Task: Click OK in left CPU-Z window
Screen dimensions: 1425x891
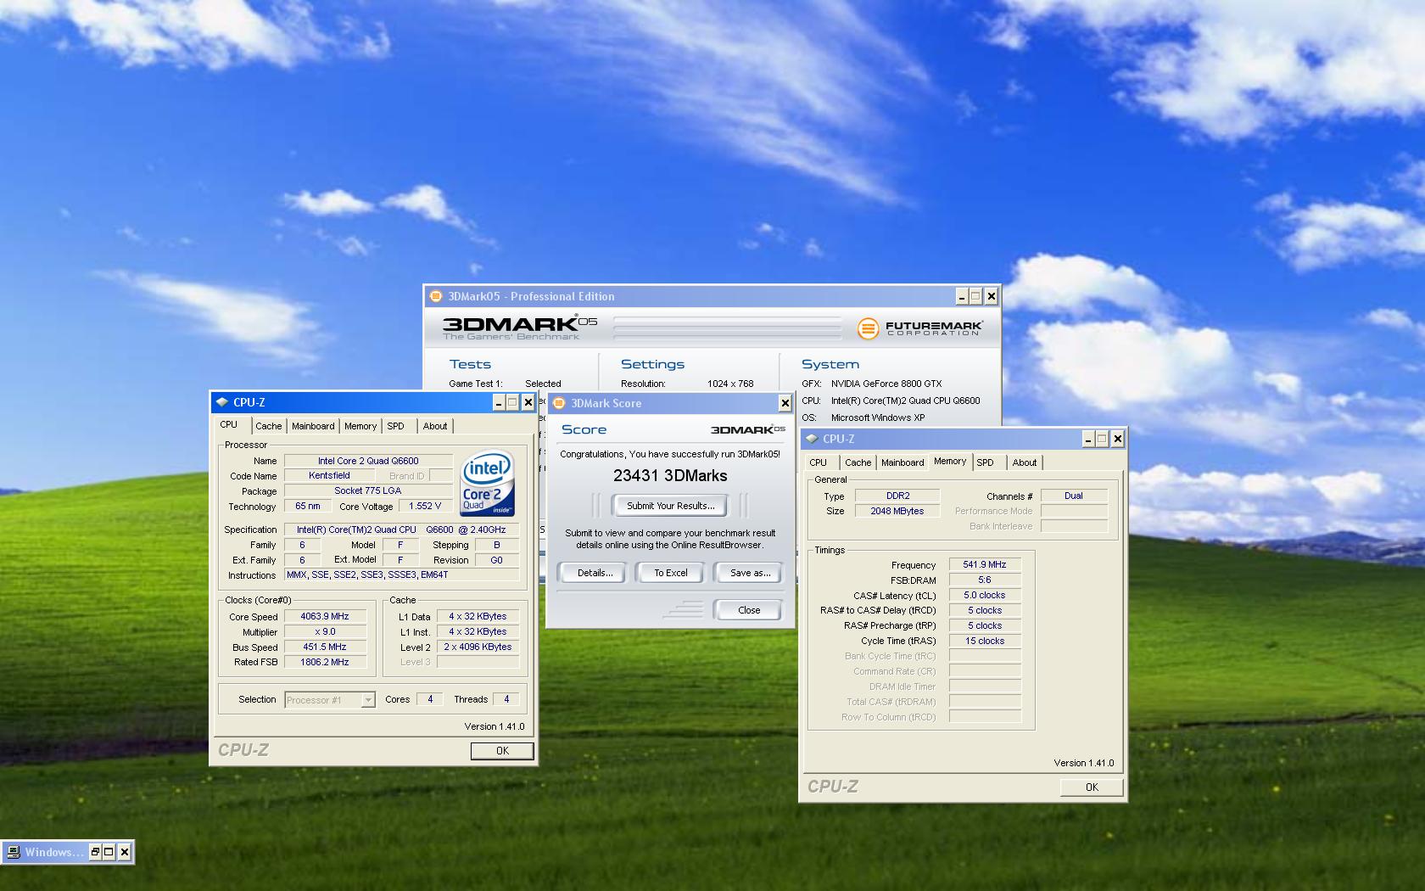Action: pyautogui.click(x=502, y=751)
